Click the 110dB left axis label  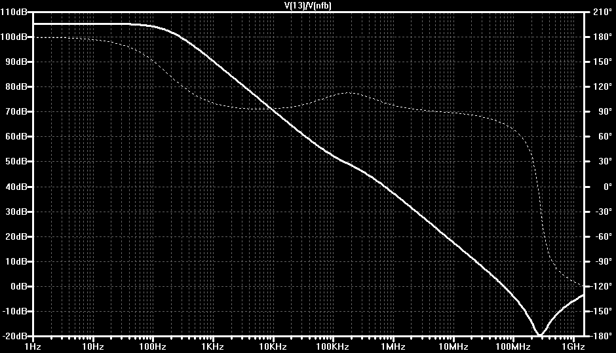[x=14, y=12]
